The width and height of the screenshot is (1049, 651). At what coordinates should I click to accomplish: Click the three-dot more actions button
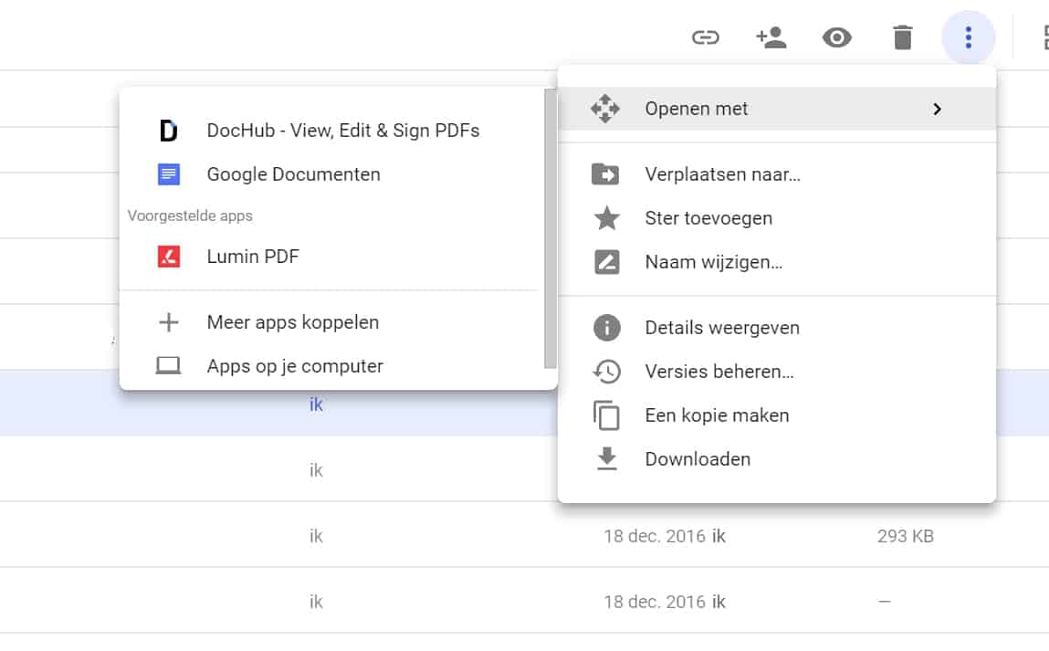[x=968, y=37]
